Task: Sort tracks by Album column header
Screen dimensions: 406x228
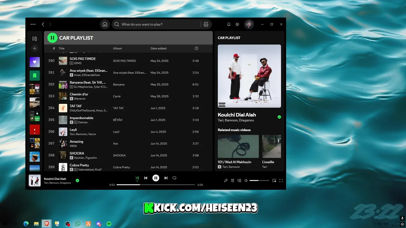Action: (117, 48)
